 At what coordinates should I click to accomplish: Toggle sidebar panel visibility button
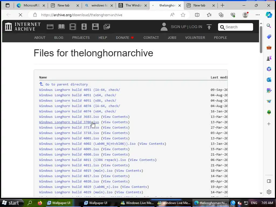(x=269, y=181)
